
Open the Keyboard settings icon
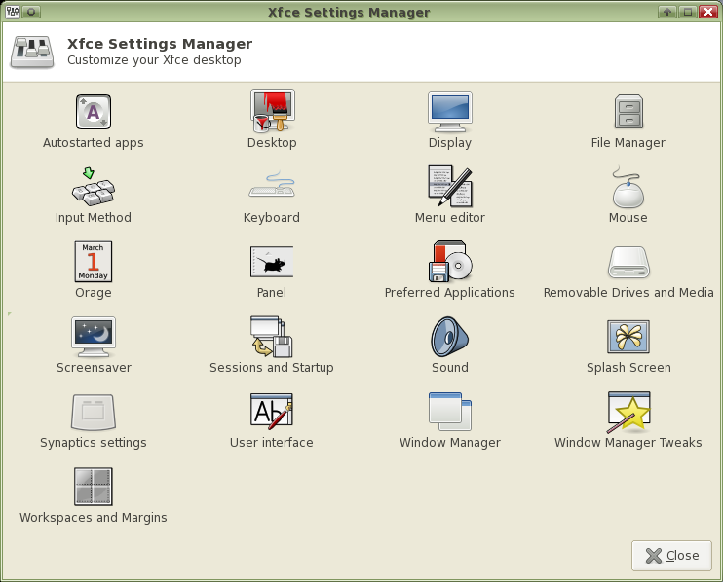click(x=272, y=184)
